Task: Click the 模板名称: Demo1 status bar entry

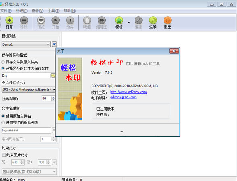Action: 14,179
